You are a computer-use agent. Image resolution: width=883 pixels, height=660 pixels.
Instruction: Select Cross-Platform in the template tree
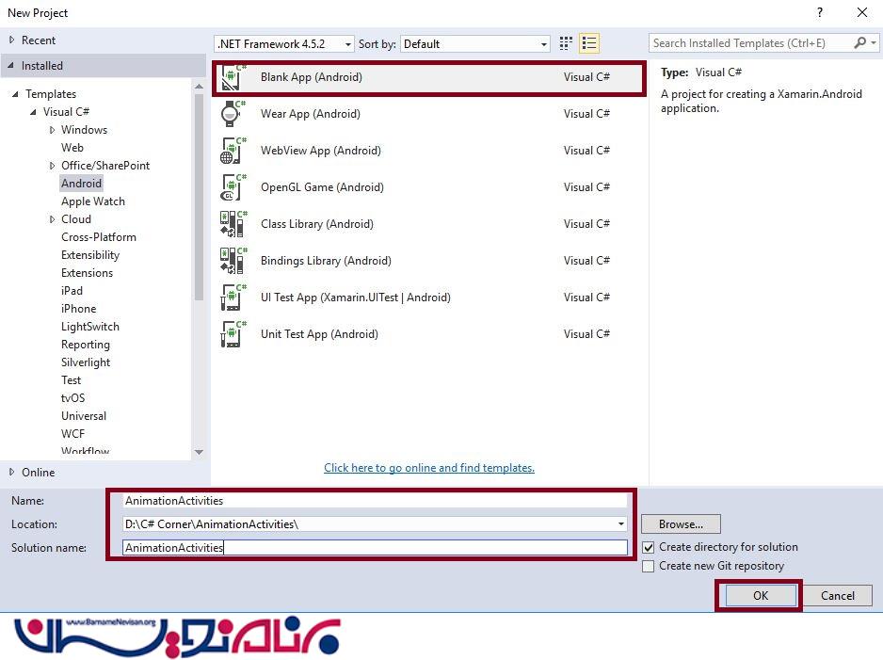pos(99,237)
